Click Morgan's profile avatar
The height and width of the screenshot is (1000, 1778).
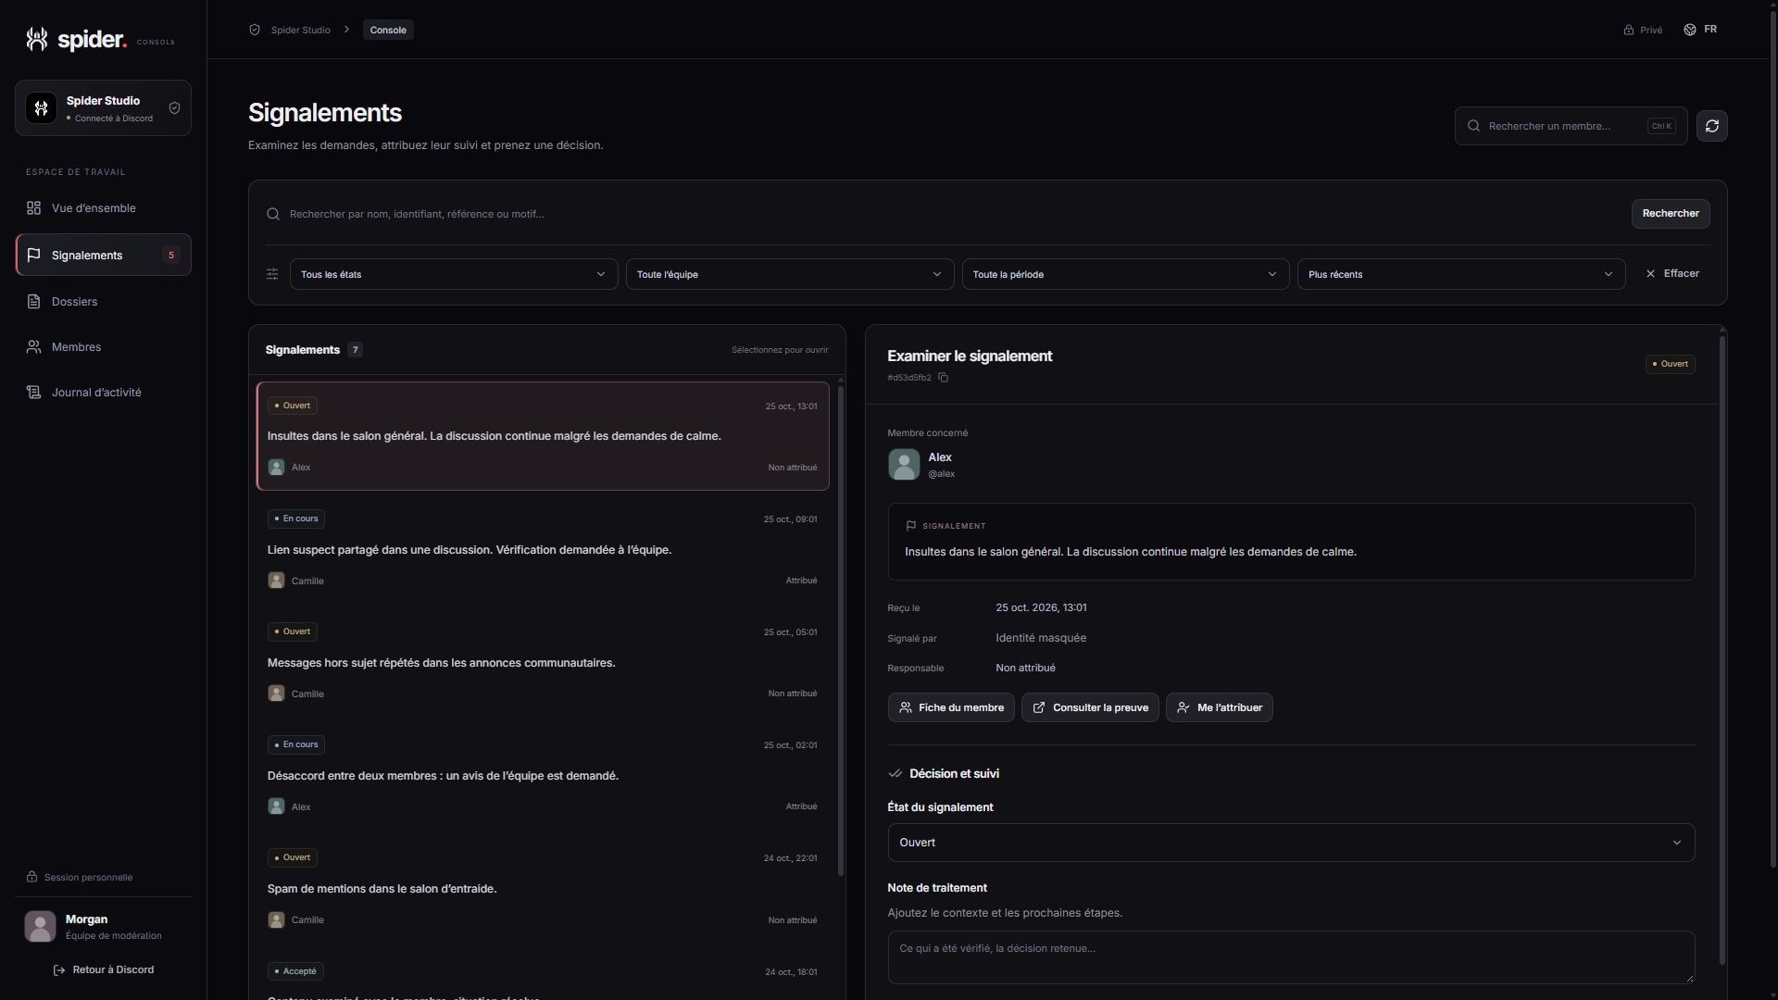click(40, 926)
